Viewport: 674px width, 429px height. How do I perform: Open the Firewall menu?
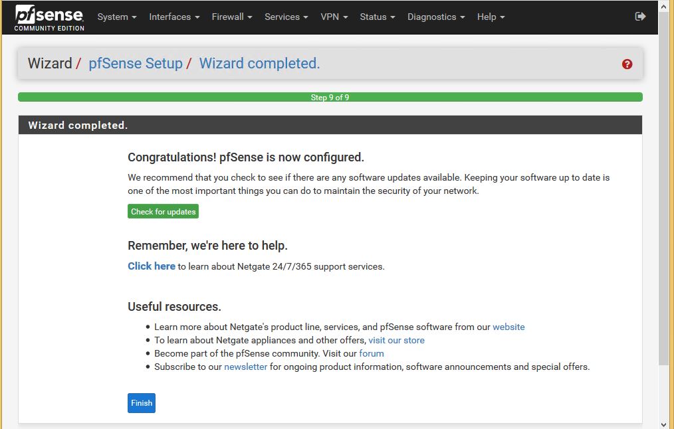(232, 17)
